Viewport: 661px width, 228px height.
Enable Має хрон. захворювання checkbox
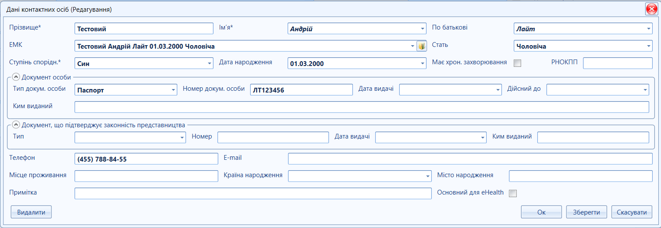pyautogui.click(x=517, y=63)
